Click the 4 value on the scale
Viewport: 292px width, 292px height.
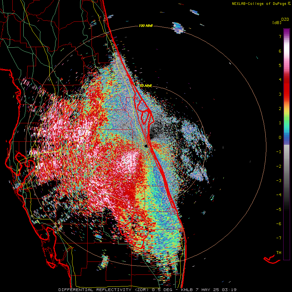point(280,80)
